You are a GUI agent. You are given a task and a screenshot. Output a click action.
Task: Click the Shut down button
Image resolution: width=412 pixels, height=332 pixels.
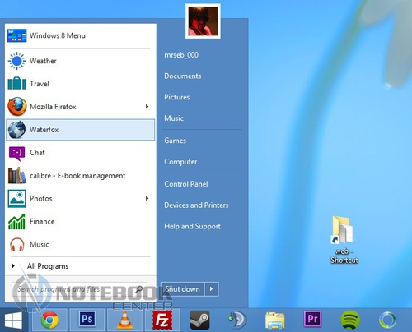click(x=182, y=289)
